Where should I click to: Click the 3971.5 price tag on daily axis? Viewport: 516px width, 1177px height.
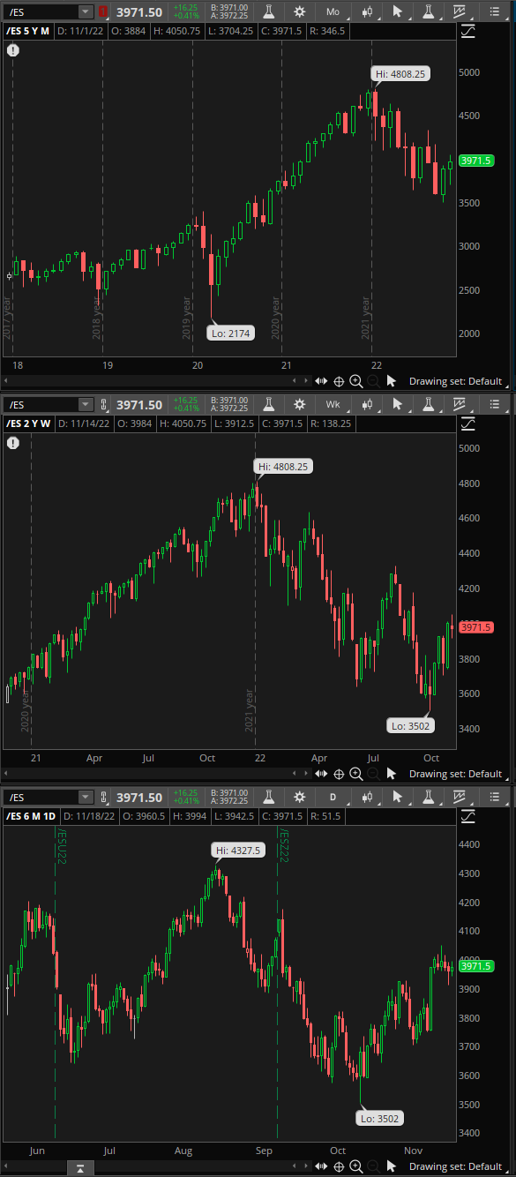click(476, 966)
